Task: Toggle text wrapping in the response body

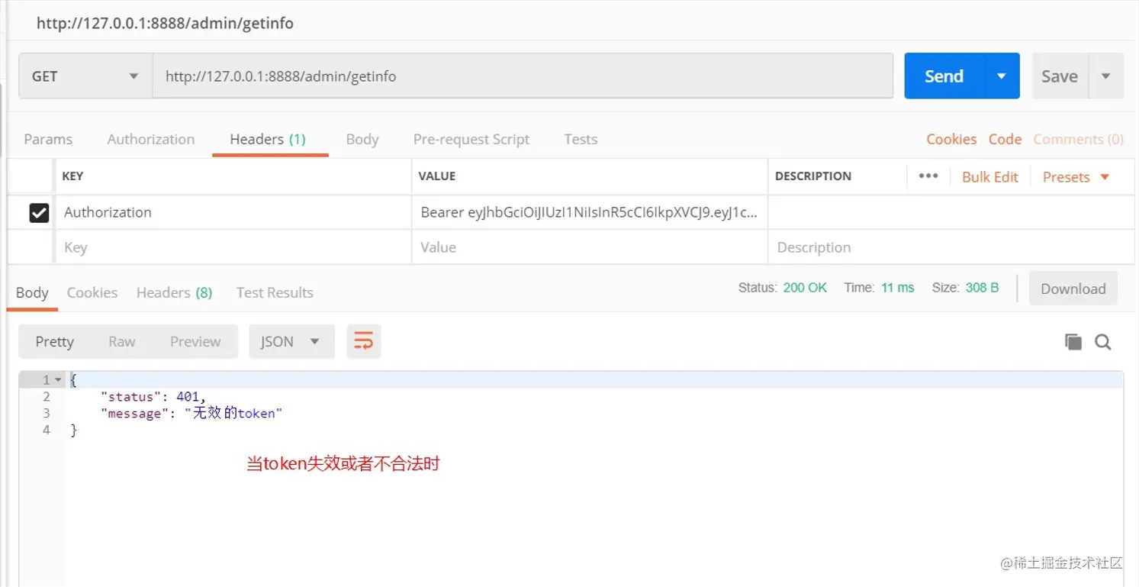Action: coord(364,341)
